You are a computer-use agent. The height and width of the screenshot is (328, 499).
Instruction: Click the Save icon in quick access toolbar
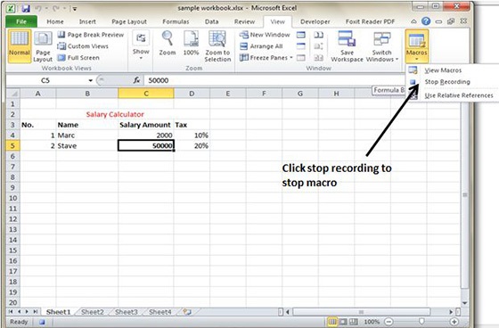point(26,8)
